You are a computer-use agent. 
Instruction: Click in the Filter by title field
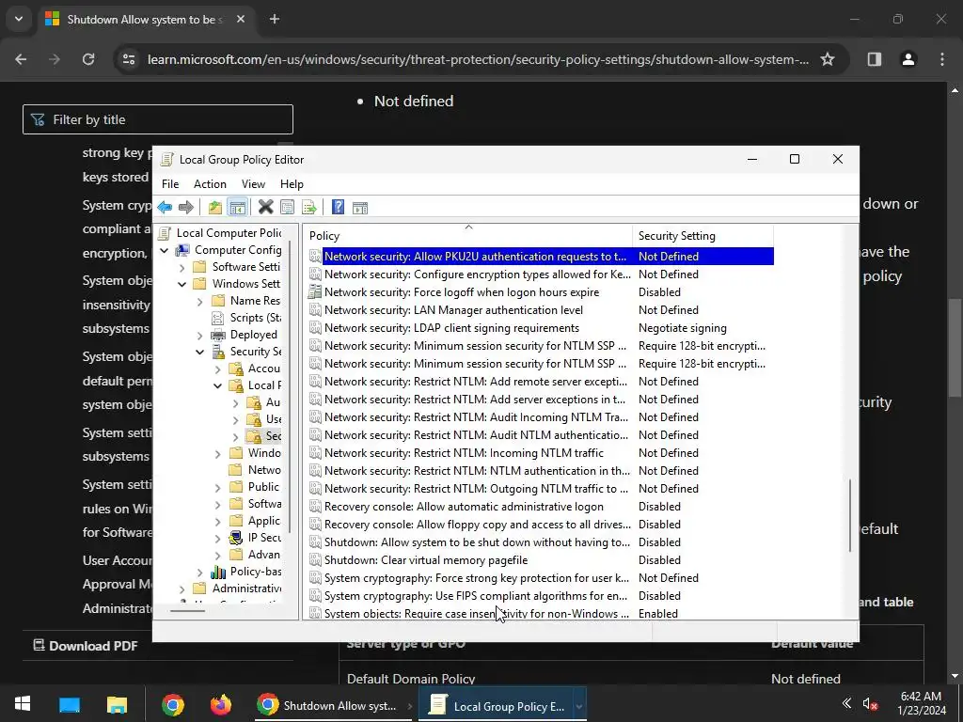tap(158, 119)
